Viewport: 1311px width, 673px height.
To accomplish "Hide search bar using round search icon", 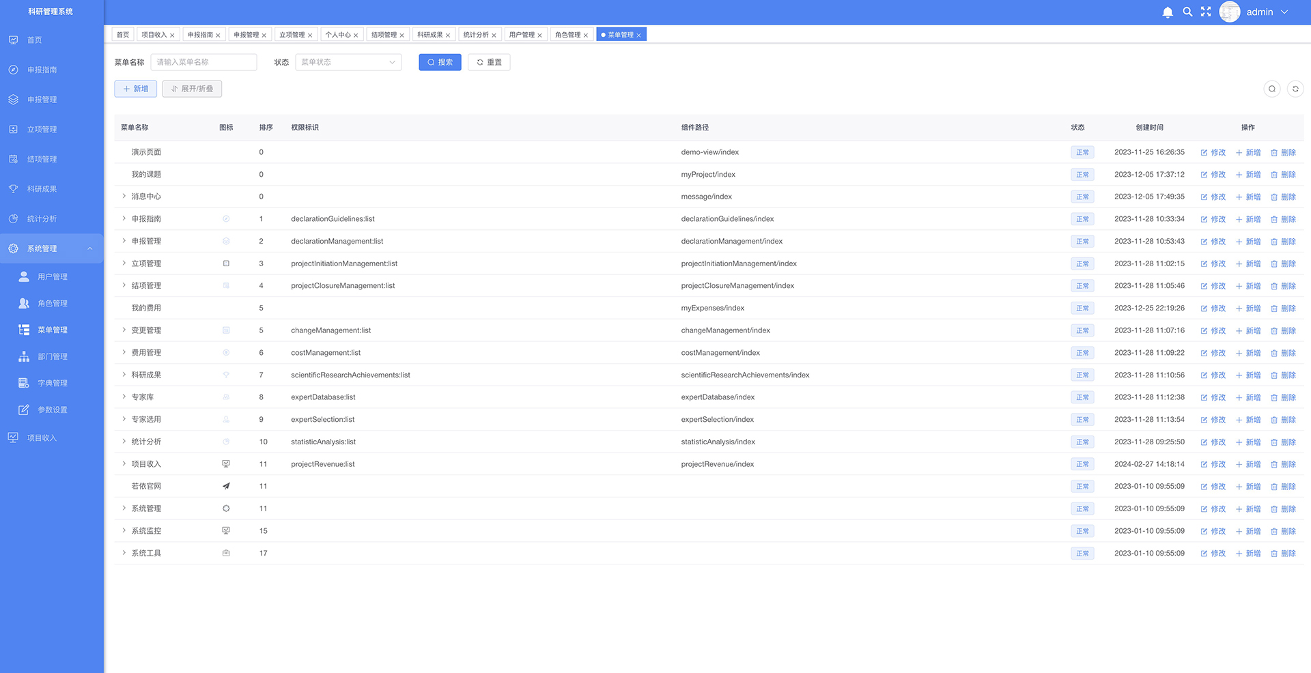I will pyautogui.click(x=1271, y=89).
